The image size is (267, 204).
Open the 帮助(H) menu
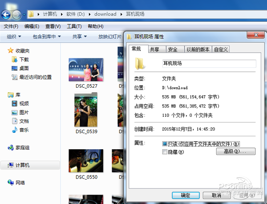pyautogui.click(x=96, y=26)
